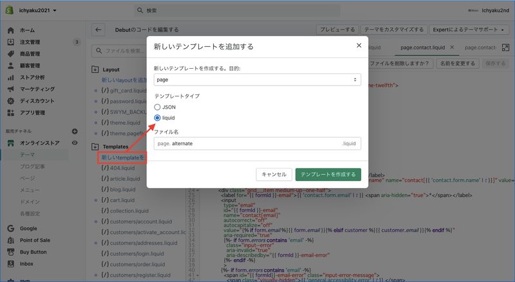Click the キャンセル button
The height and width of the screenshot is (282, 515).
tap(274, 175)
